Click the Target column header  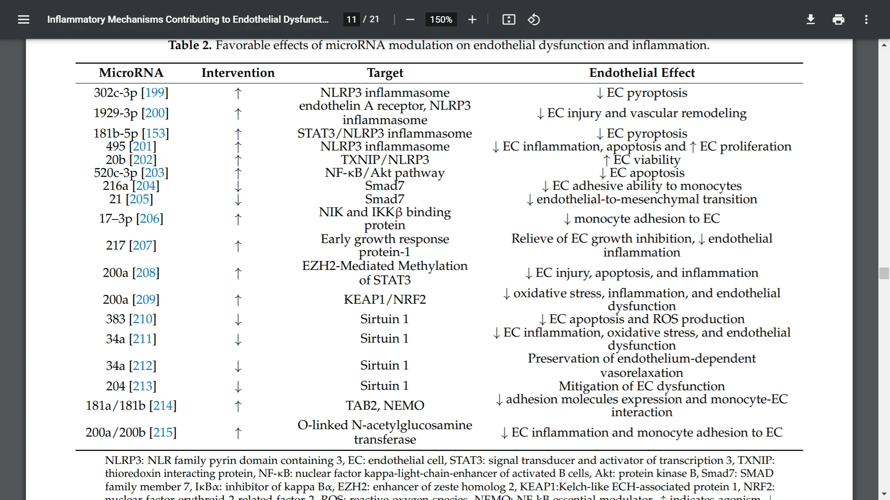385,73
